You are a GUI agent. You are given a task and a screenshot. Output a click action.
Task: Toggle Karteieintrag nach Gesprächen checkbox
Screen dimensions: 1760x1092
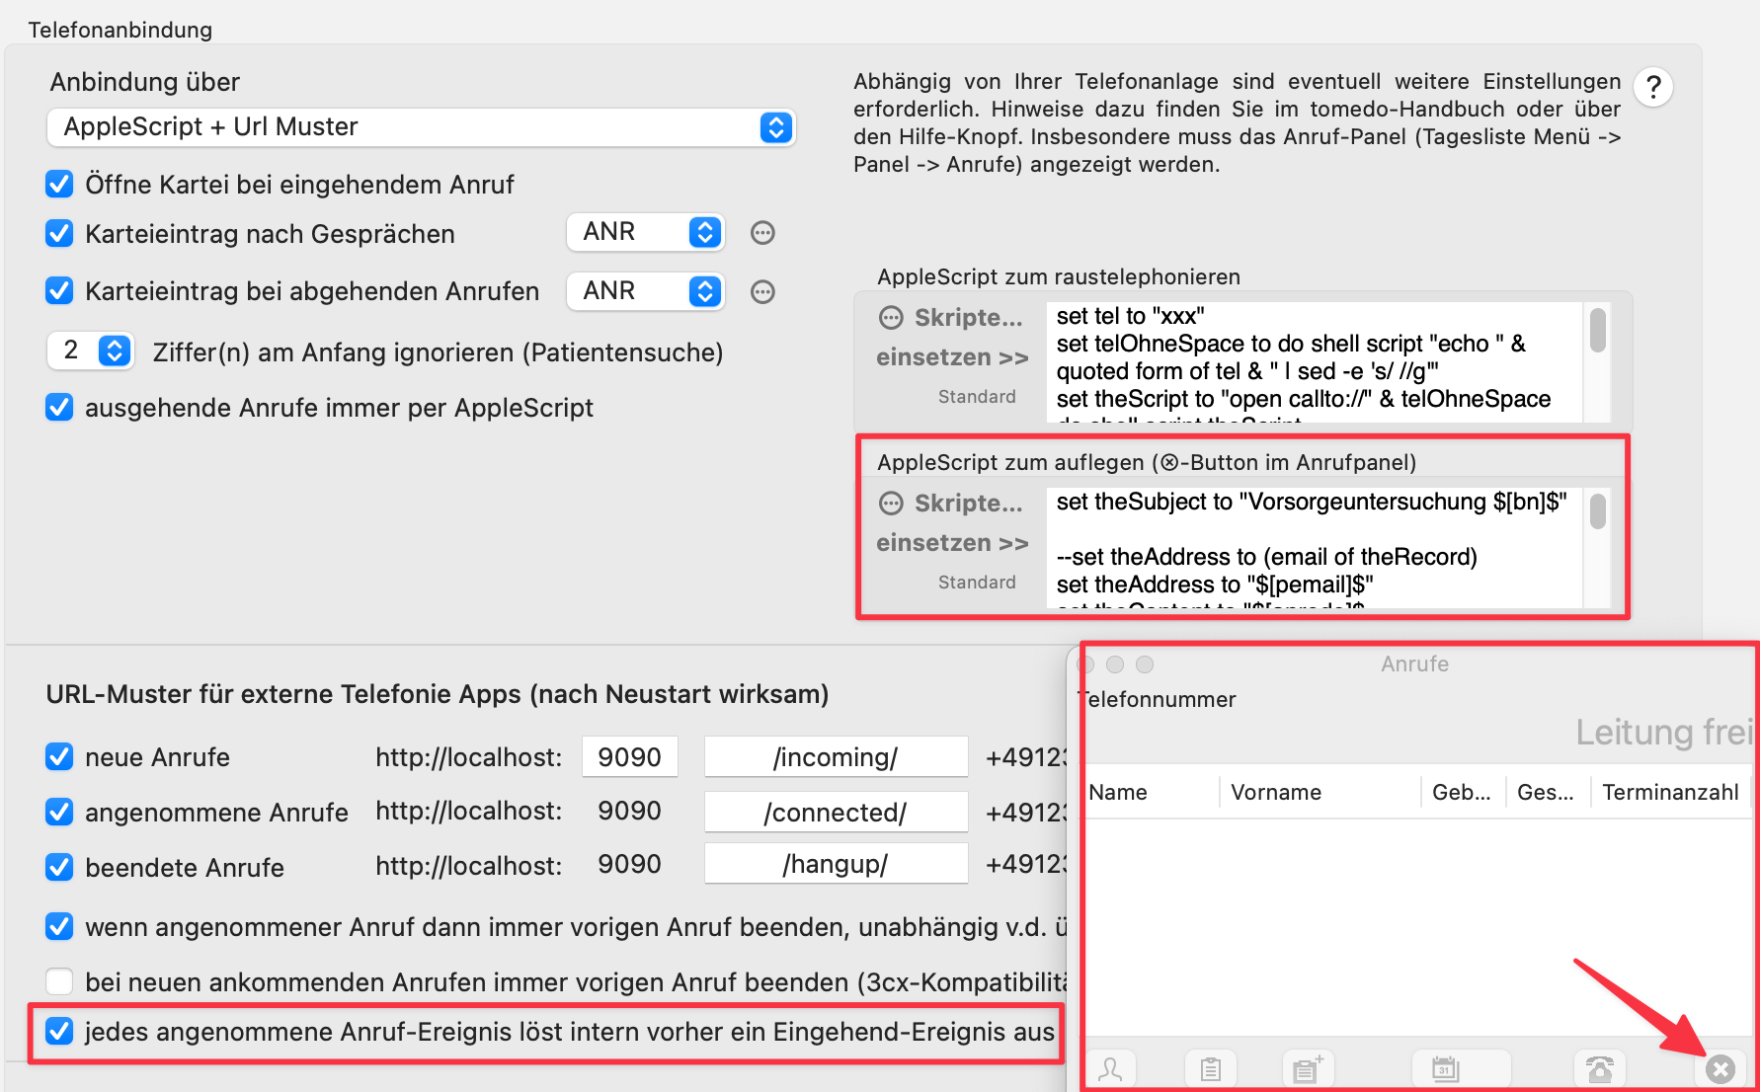click(59, 233)
